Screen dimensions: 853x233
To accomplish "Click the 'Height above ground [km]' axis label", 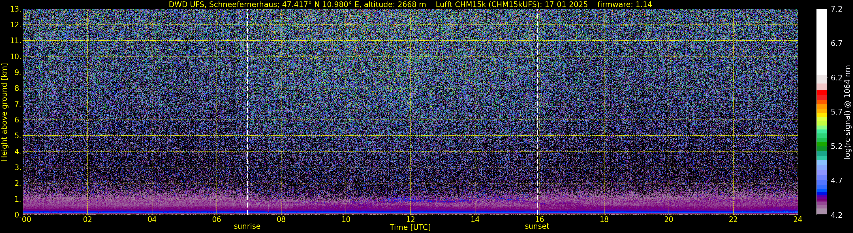I will click(x=4, y=112).
